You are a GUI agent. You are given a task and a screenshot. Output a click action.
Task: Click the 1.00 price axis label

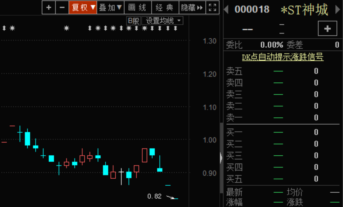pos(209,140)
